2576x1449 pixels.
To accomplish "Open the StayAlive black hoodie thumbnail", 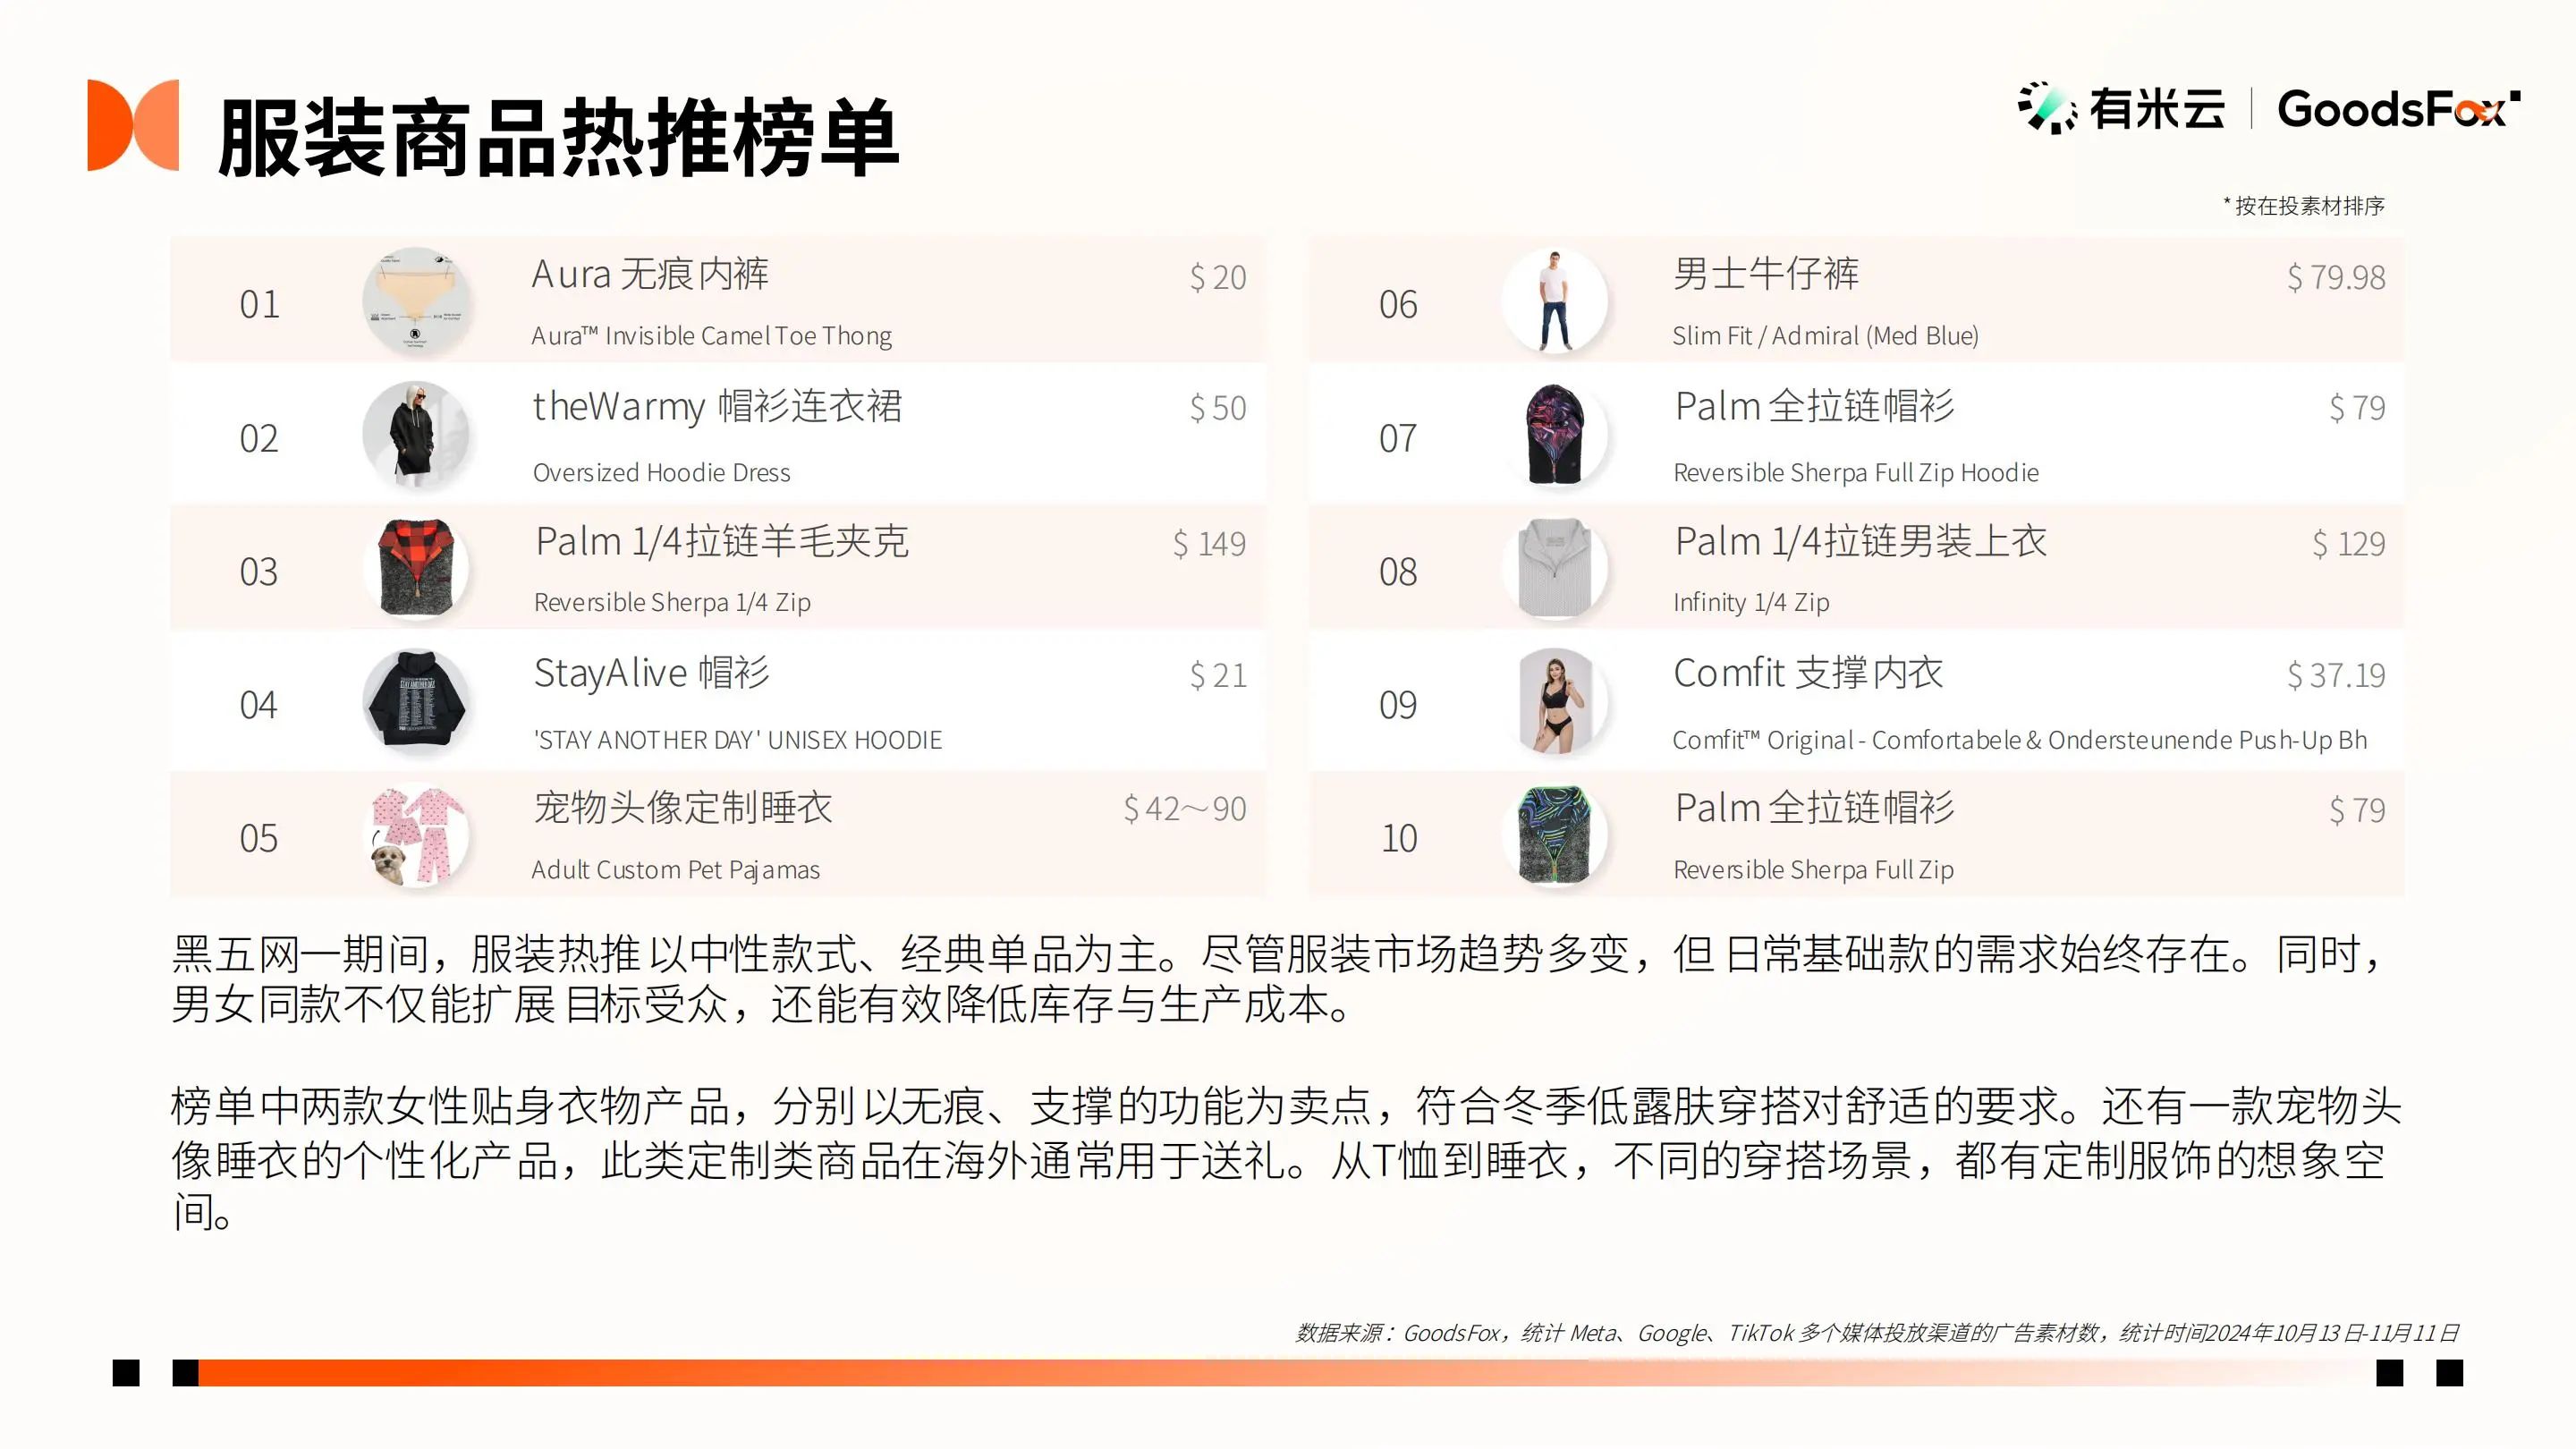I will coord(415,702).
